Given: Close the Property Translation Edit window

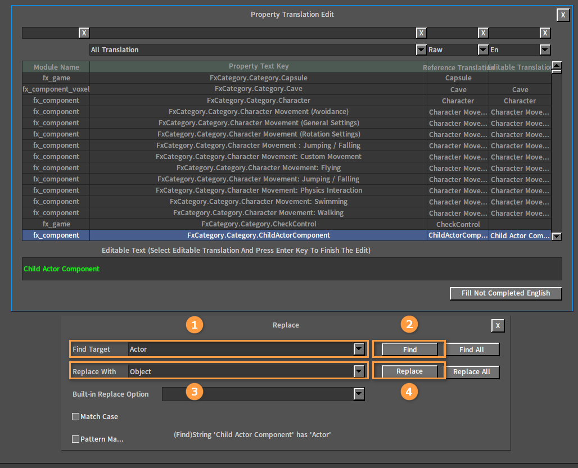Looking at the screenshot, I should (563, 15).
